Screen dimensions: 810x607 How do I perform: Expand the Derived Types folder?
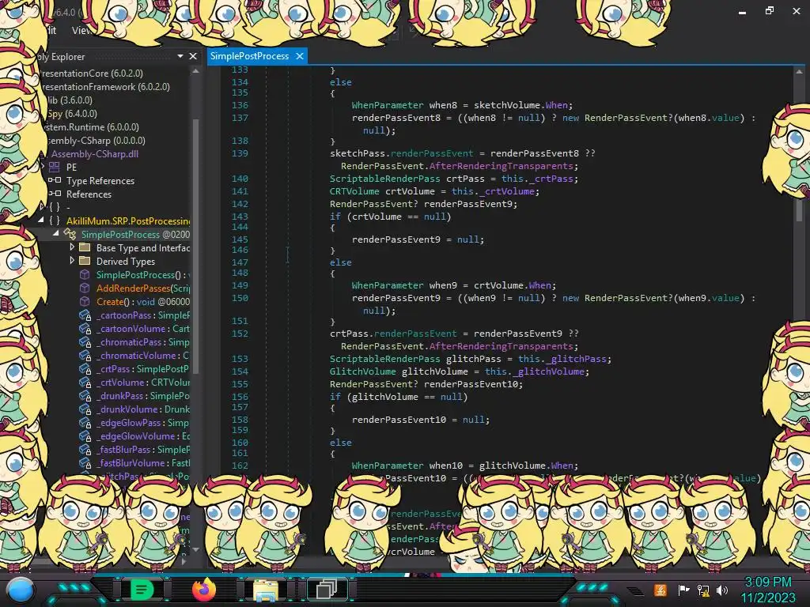click(x=72, y=261)
